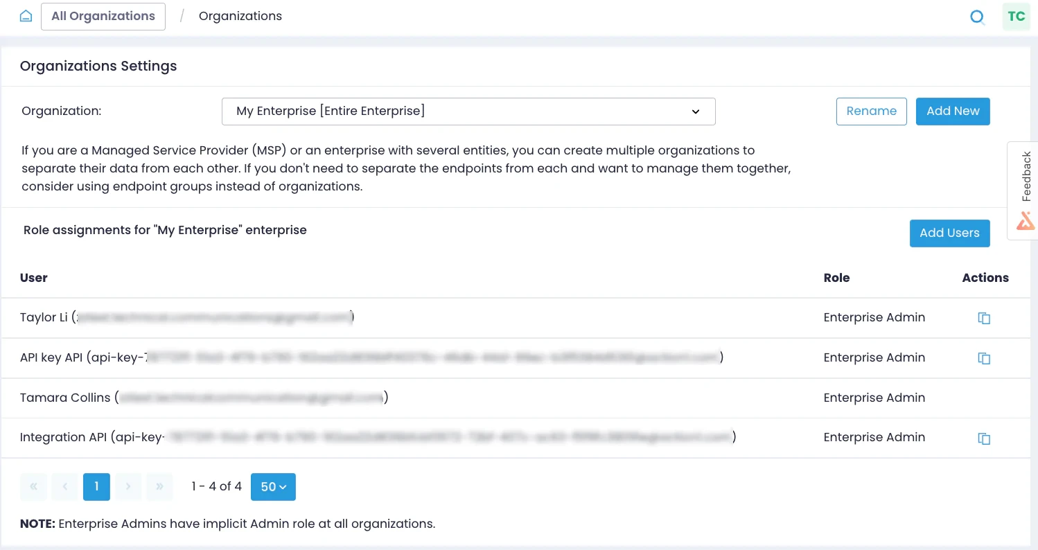Go to the home icon in breadcrumb

pos(26,16)
